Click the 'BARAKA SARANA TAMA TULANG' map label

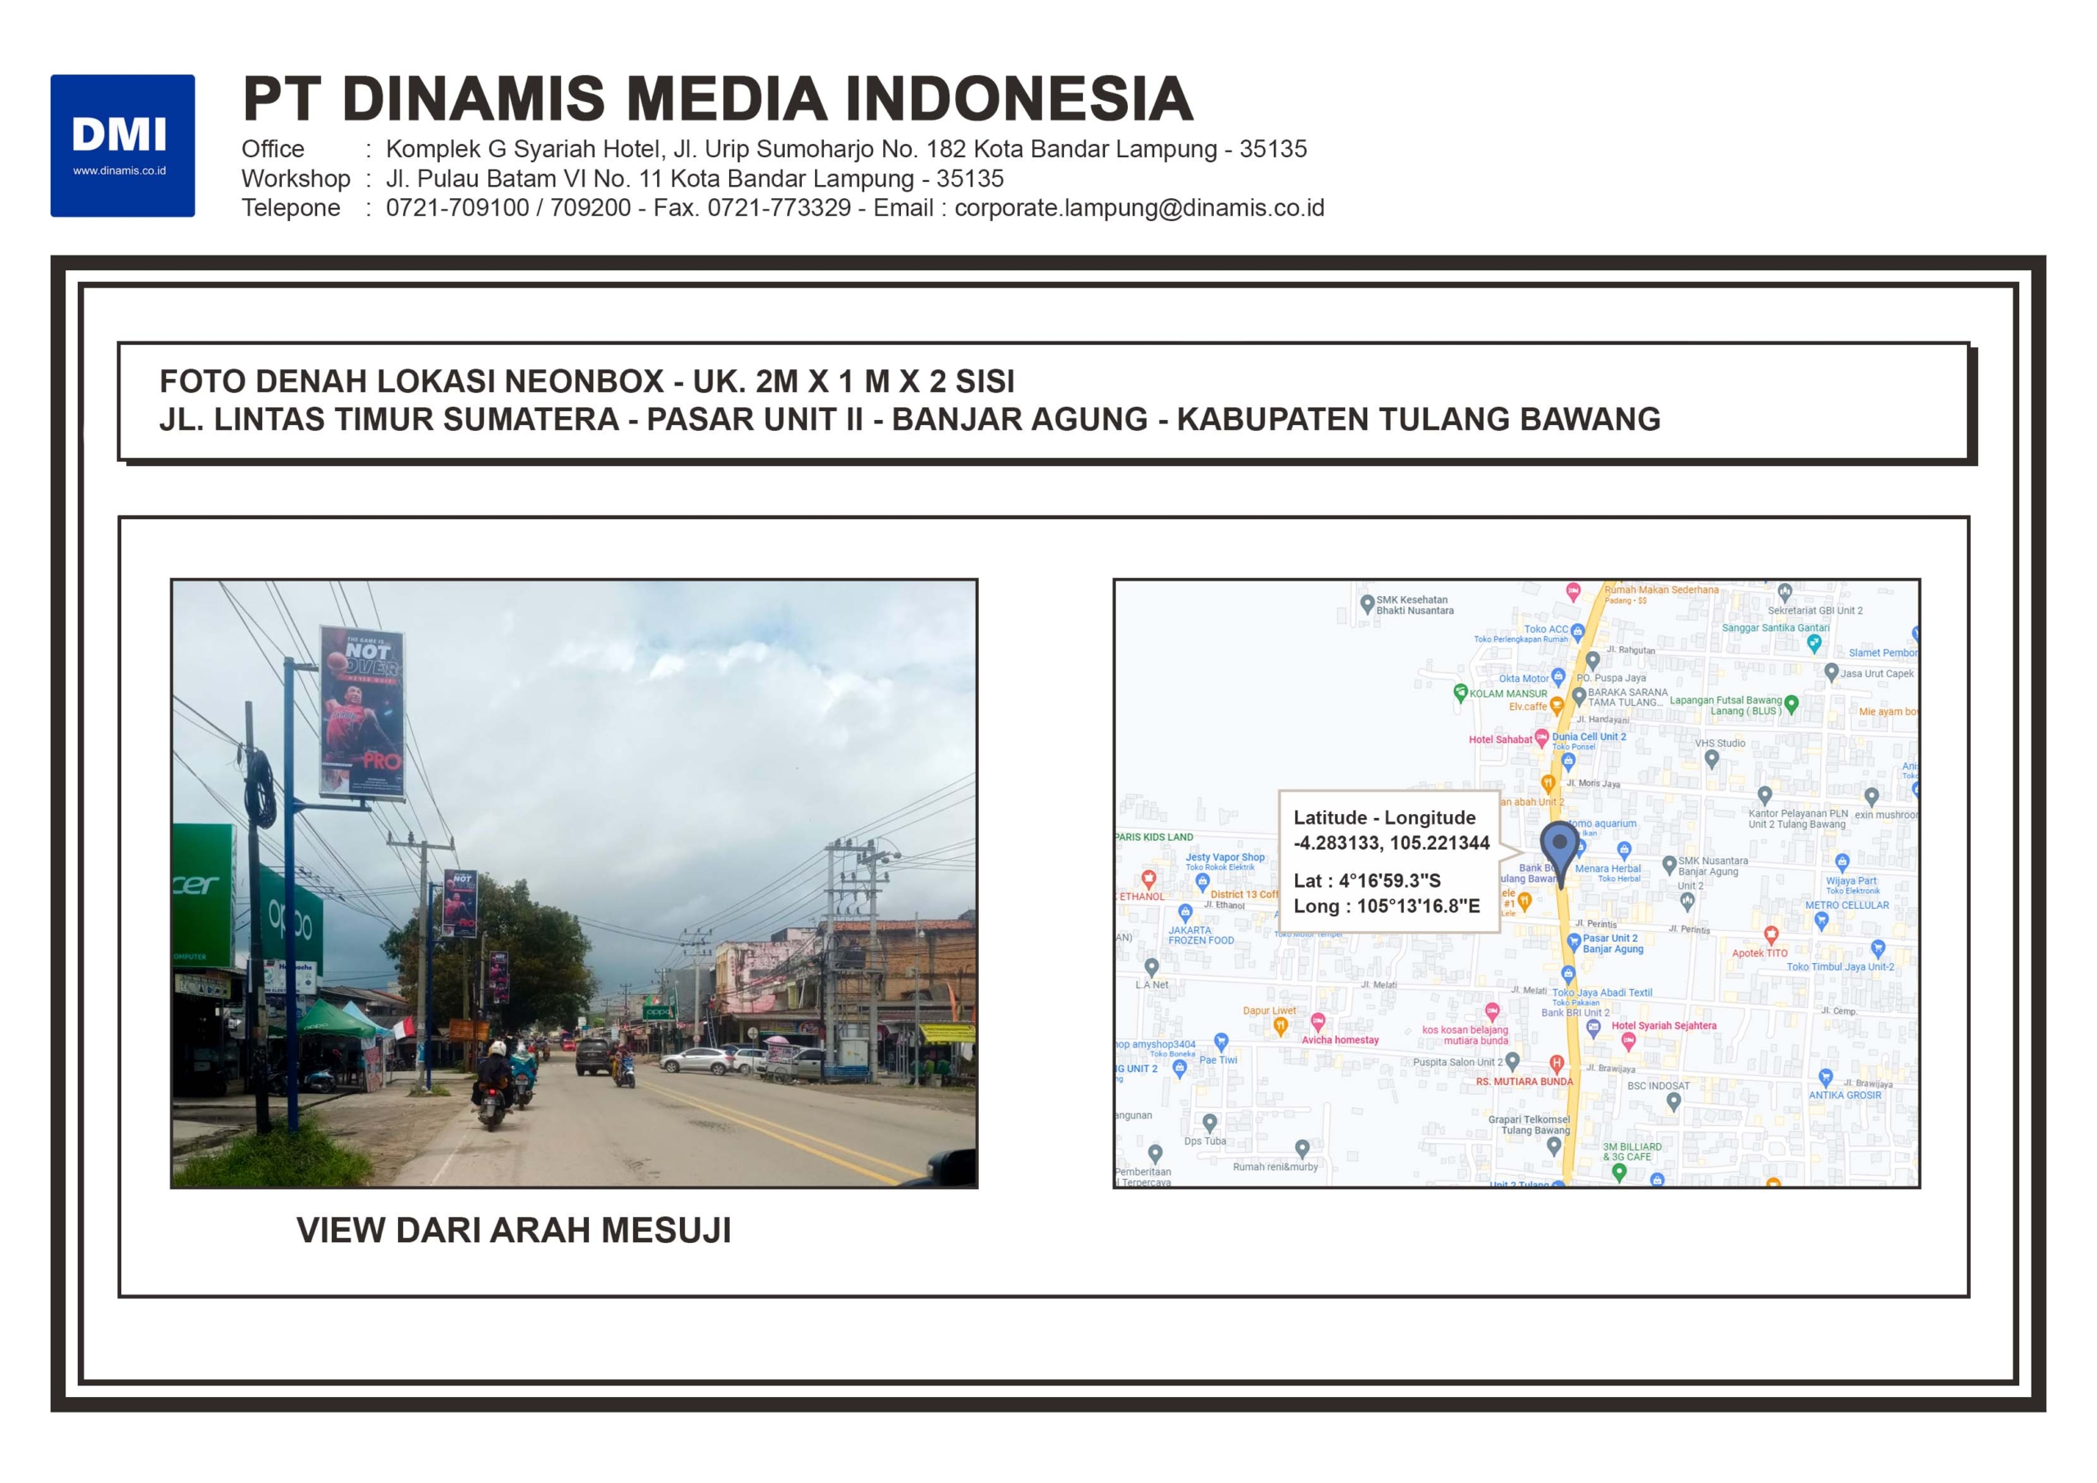point(1627,697)
